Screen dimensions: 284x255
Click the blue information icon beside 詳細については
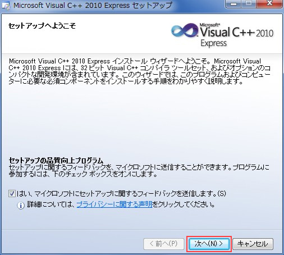21,206
